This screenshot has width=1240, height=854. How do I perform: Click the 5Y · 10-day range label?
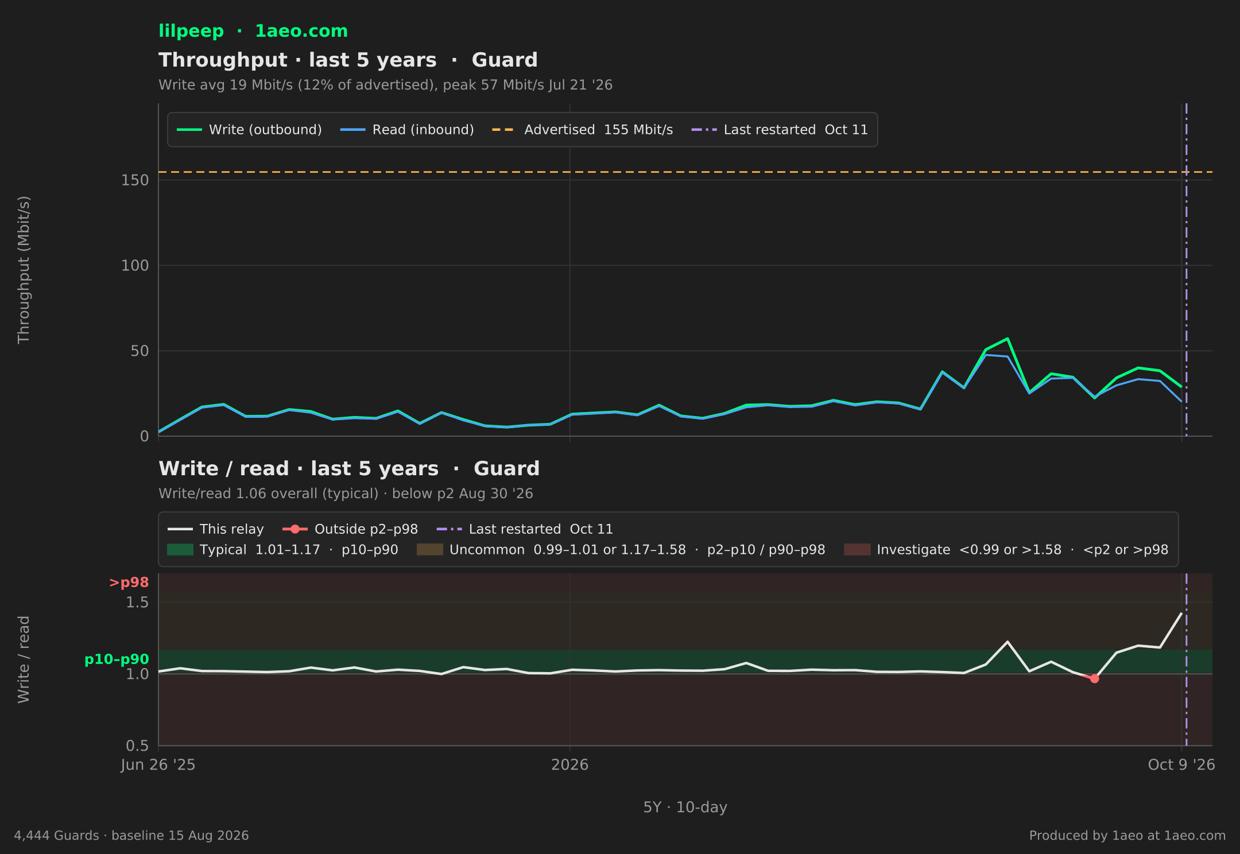pyautogui.click(x=685, y=808)
